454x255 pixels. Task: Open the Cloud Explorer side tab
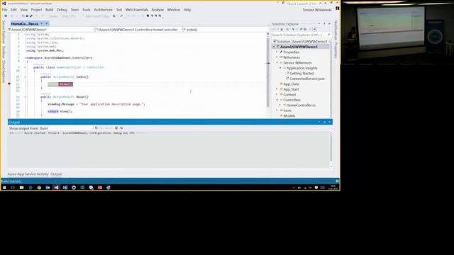4,72
